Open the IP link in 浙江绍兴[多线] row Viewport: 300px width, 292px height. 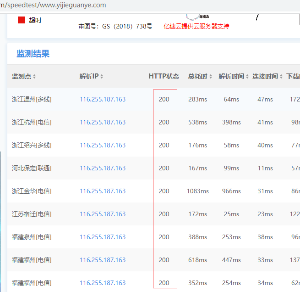pos(103,145)
